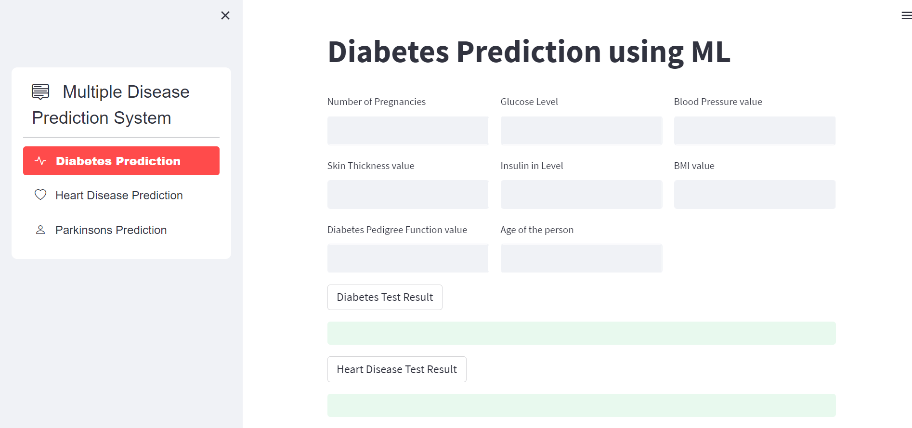This screenshot has width=912, height=428.
Task: Select the heartbeat icon next to Diabetes Prediction
Action: 40,161
